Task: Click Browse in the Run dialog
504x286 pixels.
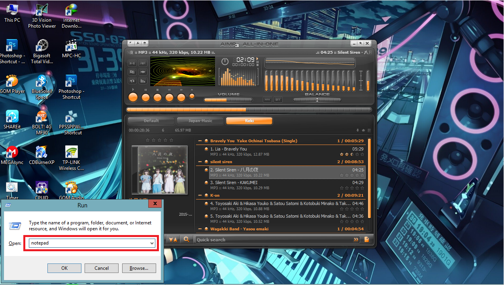Action: coord(139,268)
